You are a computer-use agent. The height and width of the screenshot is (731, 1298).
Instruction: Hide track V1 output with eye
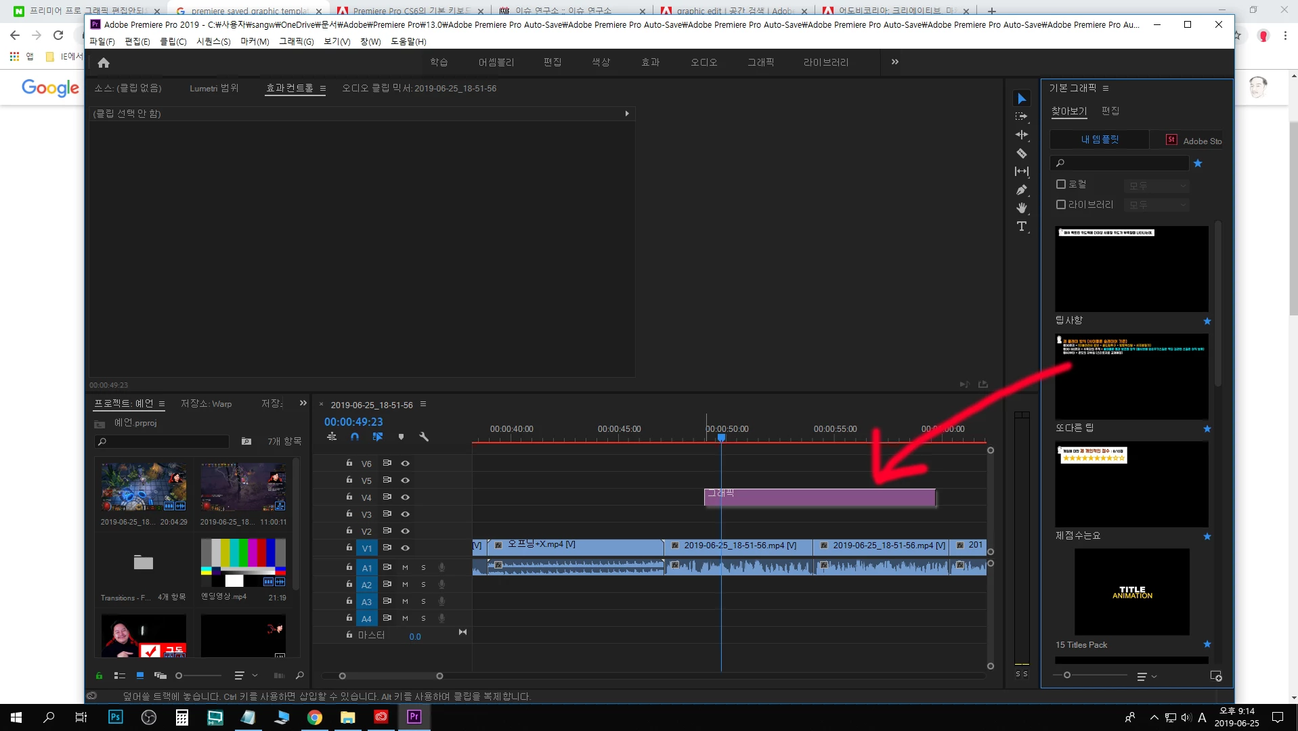[x=405, y=548]
